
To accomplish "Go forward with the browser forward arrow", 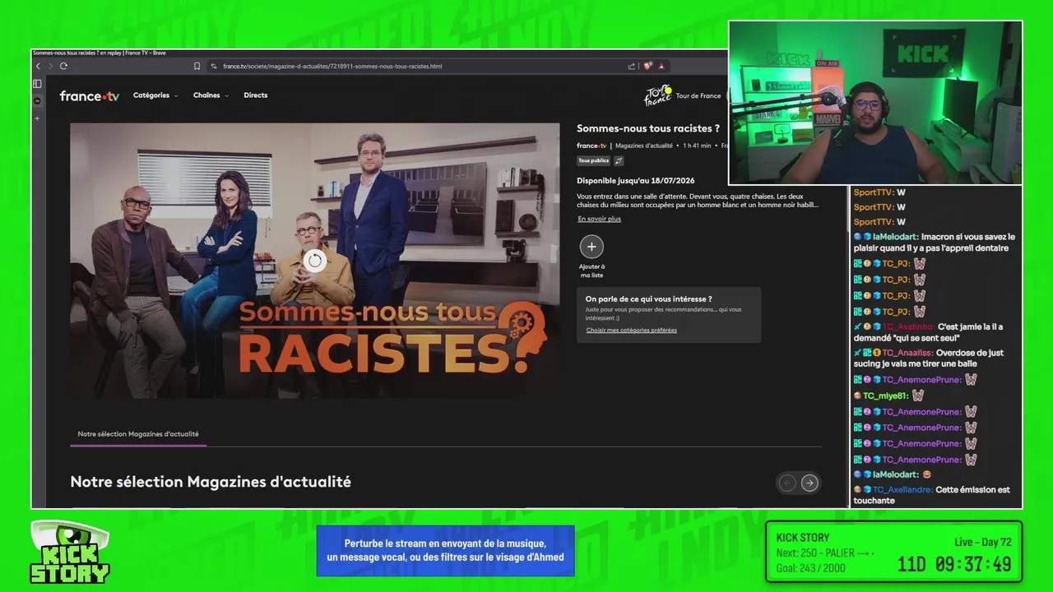I will pos(50,66).
